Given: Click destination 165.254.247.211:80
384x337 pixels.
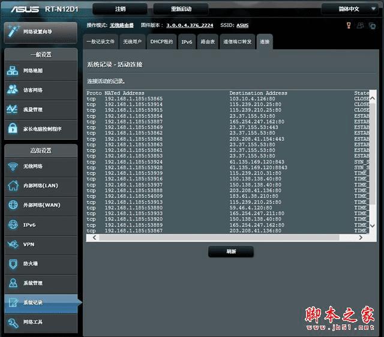Looking at the screenshot, I should coord(257,213).
